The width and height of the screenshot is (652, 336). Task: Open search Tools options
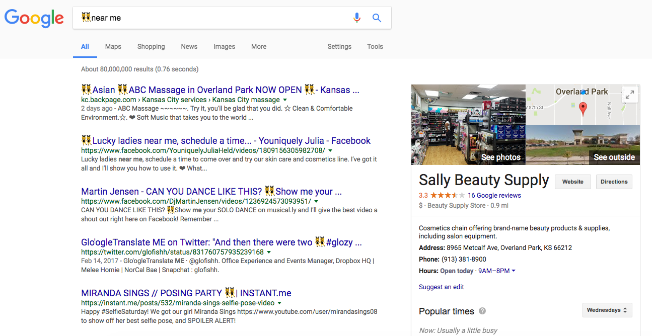click(x=375, y=46)
